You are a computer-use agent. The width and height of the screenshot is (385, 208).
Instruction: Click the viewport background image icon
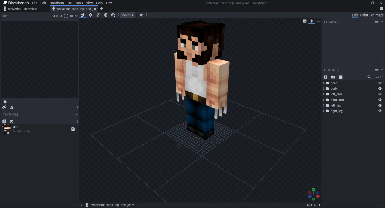pyautogui.click(x=305, y=21)
